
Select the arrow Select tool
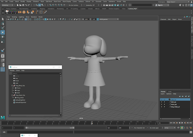[x=3, y=19]
